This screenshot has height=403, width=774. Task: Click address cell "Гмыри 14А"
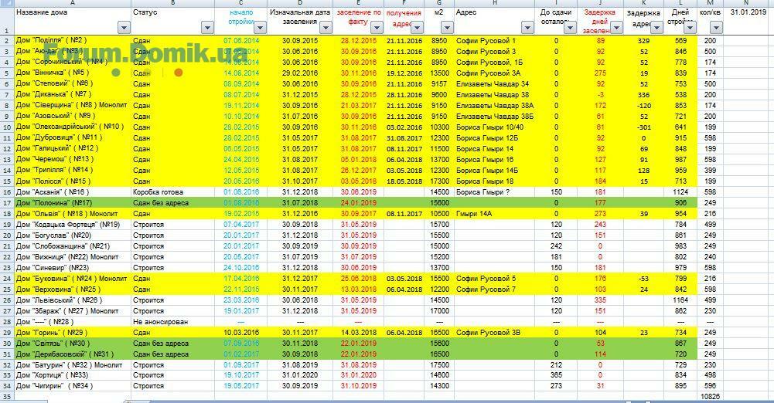pos(494,214)
